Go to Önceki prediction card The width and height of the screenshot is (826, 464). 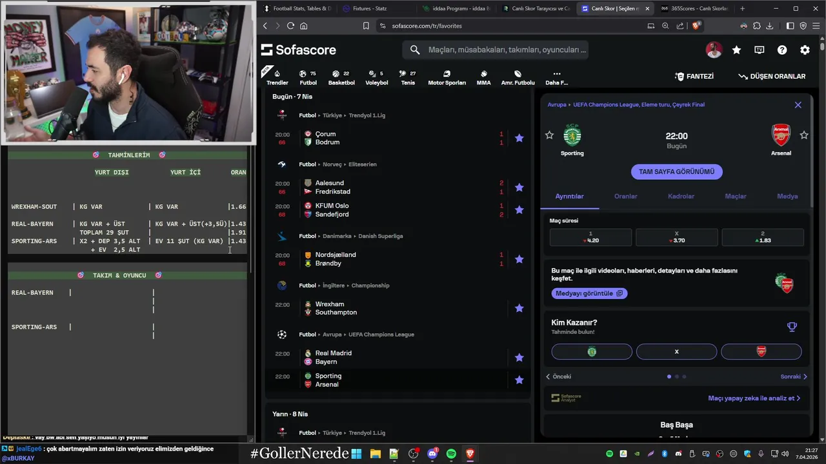pyautogui.click(x=558, y=376)
